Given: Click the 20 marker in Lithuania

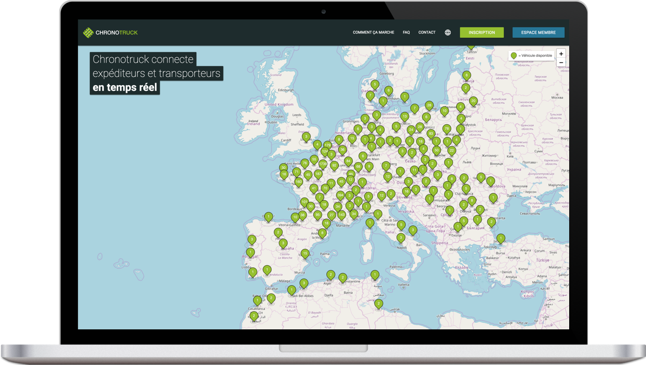Looking at the screenshot, I should pos(473,100).
